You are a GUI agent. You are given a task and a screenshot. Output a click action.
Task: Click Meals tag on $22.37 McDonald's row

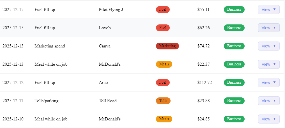click(x=164, y=64)
